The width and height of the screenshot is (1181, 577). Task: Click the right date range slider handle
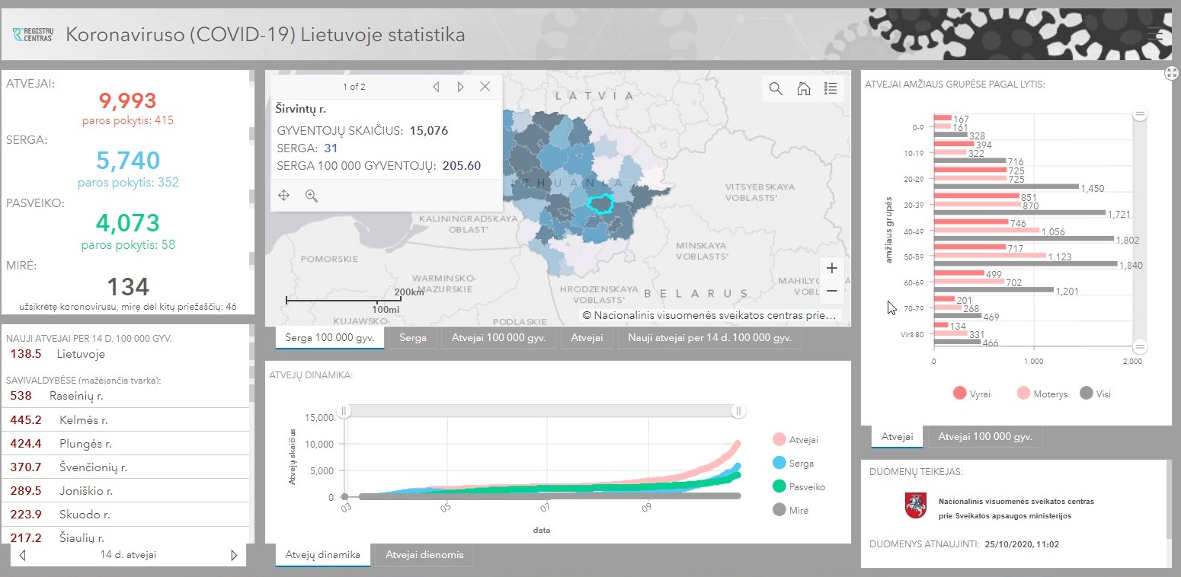pos(738,411)
